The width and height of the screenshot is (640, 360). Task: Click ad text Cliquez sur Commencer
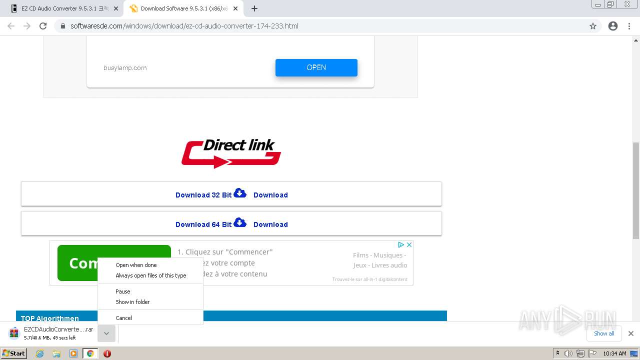225,252
